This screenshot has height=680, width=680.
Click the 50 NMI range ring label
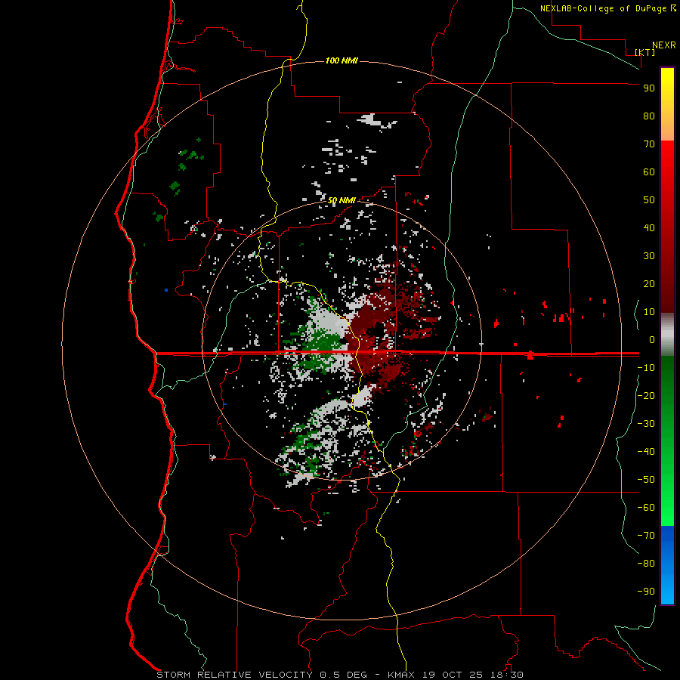coord(342,200)
